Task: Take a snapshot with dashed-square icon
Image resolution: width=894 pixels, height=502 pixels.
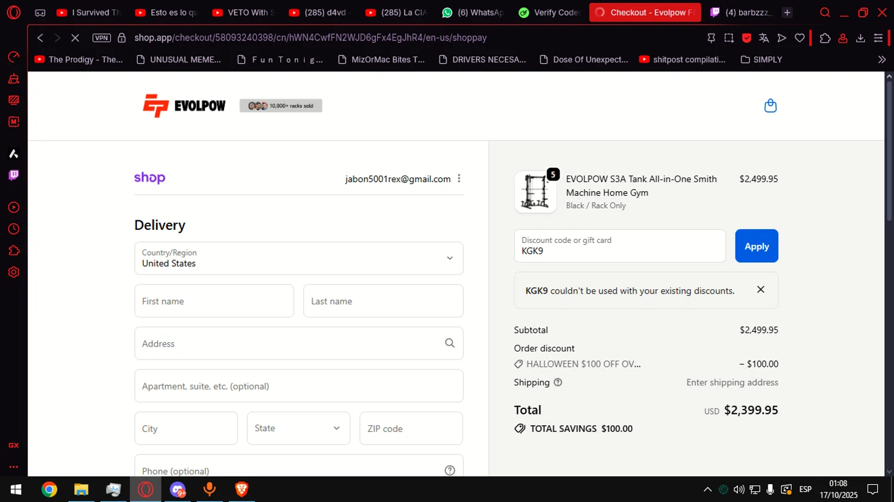Action: (729, 38)
